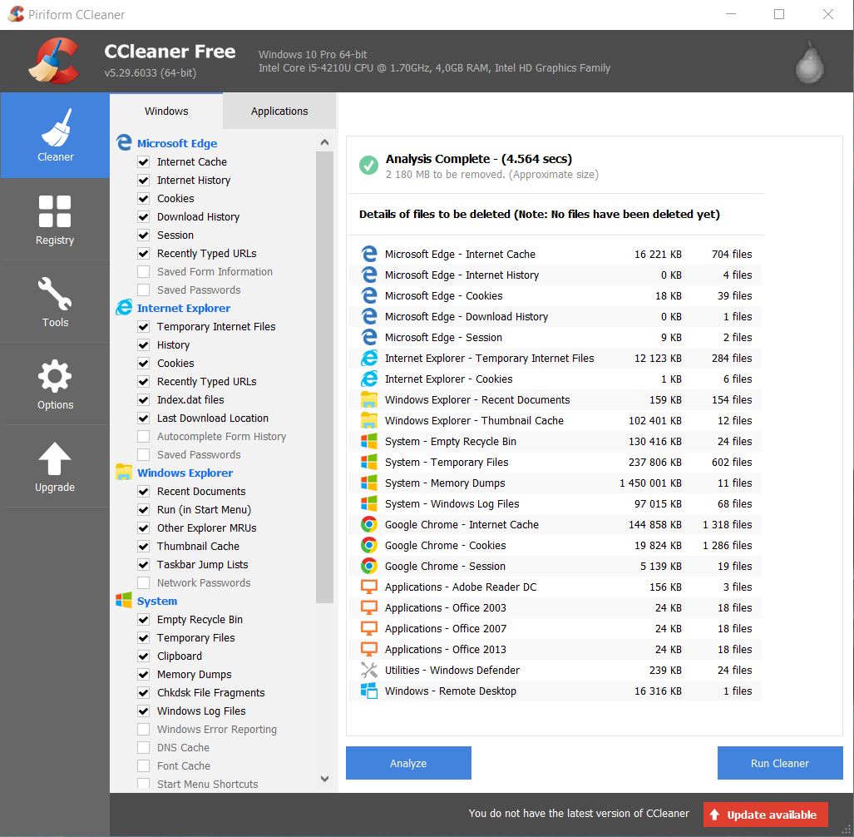Open the Options gear section
This screenshot has height=837, width=854.
[55, 384]
